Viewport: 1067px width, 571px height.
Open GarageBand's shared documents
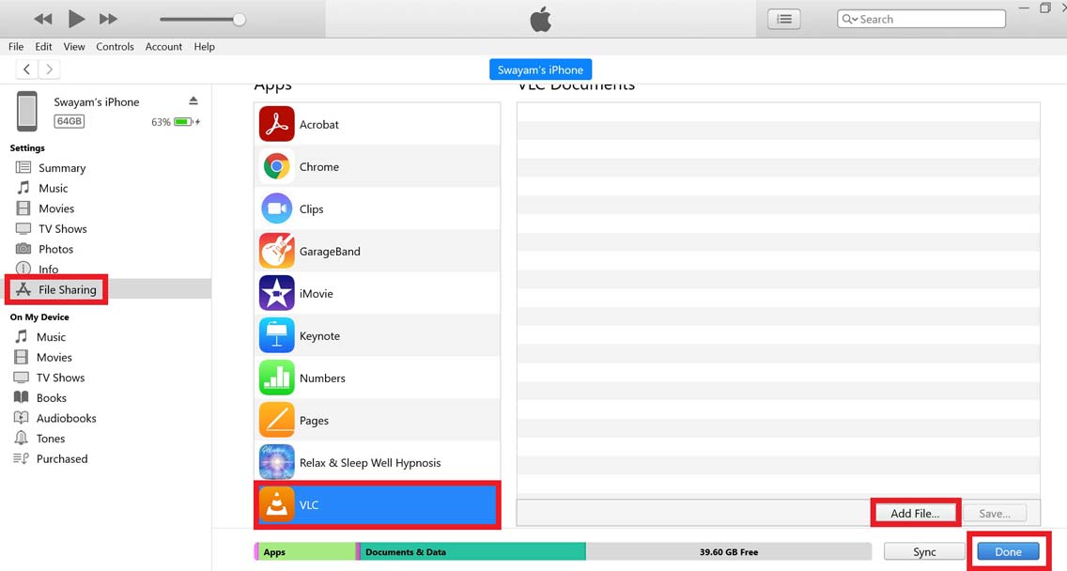(376, 251)
